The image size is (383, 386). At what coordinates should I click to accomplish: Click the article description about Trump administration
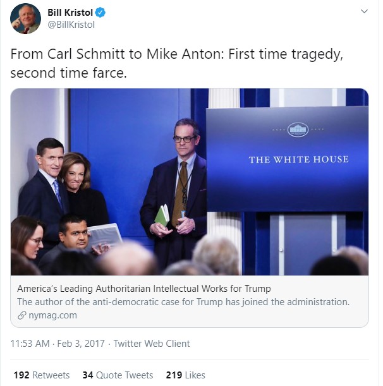[x=183, y=302]
